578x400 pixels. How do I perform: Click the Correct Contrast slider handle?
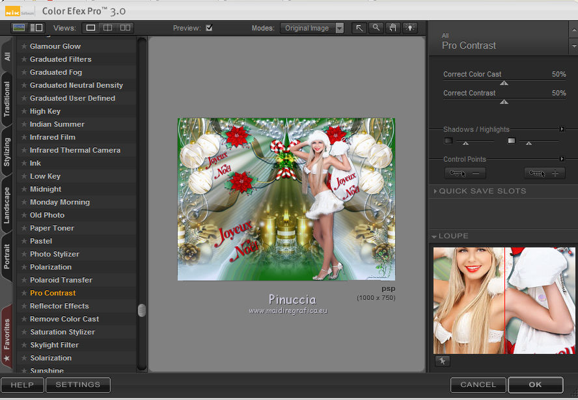(504, 102)
